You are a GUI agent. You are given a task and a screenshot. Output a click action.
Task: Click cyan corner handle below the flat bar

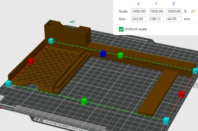pyautogui.click(x=166, y=121)
